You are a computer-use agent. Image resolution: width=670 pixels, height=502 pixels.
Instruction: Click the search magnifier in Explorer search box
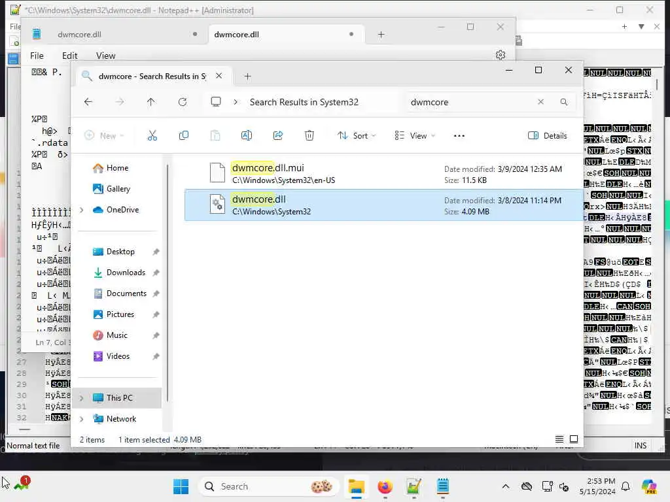point(564,102)
